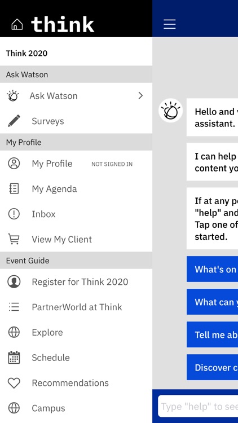The image size is (238, 423).
Task: Click the Watson avatar in the chat
Action: click(170, 111)
